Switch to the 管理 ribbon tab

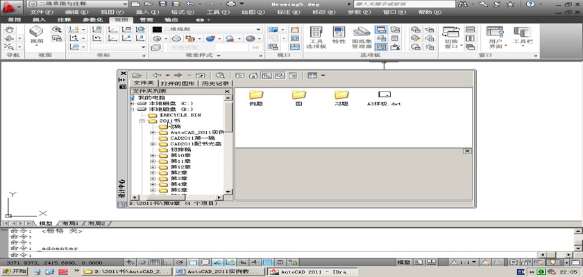tap(146, 20)
